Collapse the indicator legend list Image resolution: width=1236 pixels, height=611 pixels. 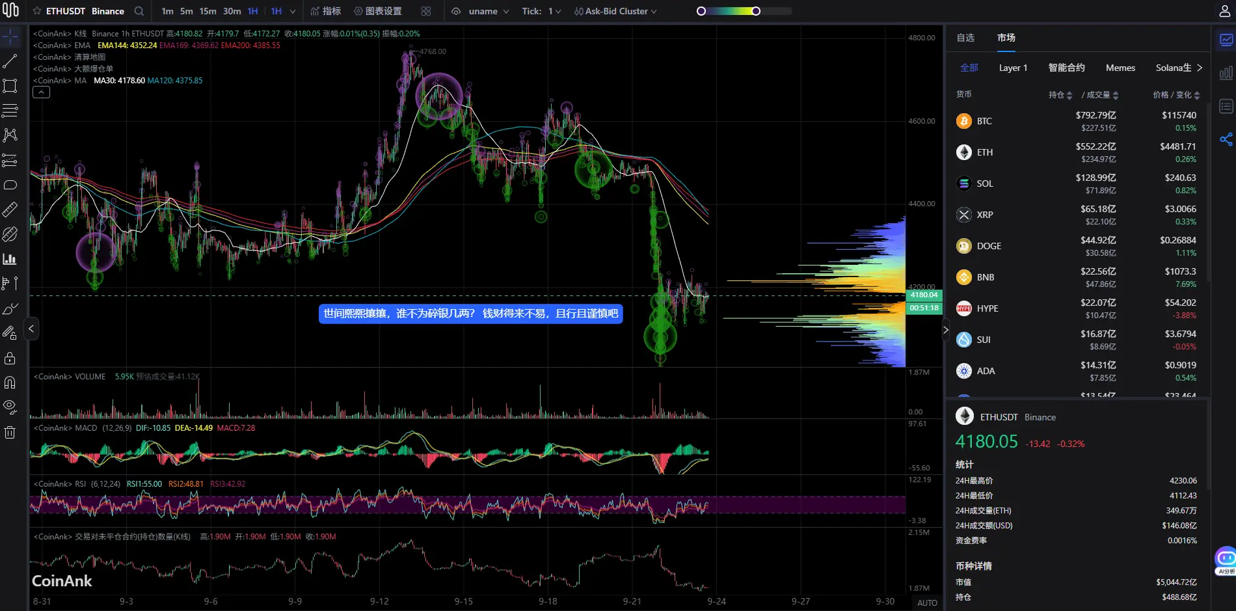41,92
